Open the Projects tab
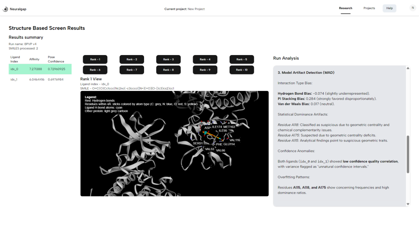The width and height of the screenshot is (419, 235). coord(369,8)
